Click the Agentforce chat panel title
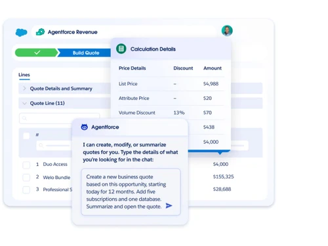Image resolution: width=328 pixels, height=246 pixels. 105,127
